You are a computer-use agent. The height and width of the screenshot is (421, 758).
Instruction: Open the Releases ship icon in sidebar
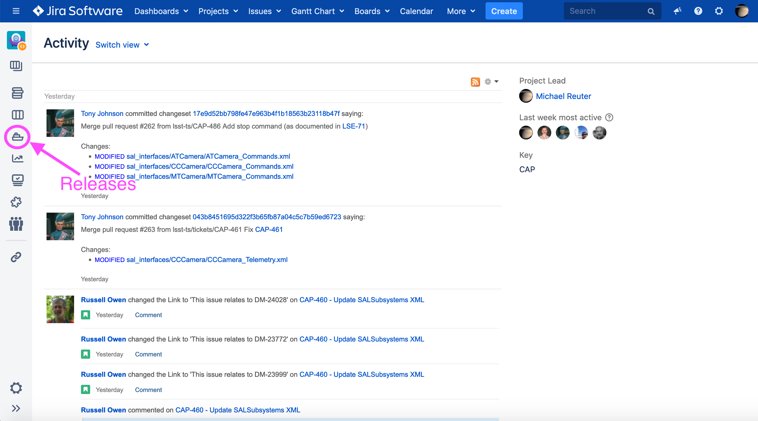click(x=17, y=137)
